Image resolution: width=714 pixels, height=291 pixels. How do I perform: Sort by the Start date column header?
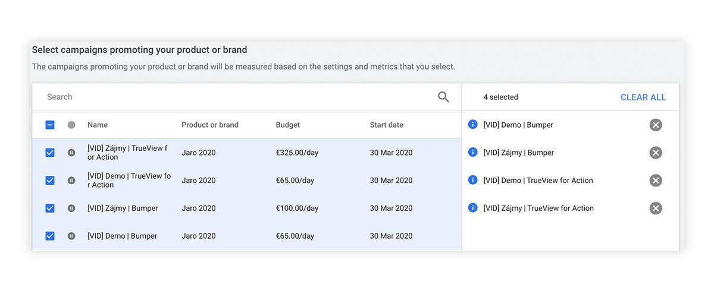click(x=387, y=125)
